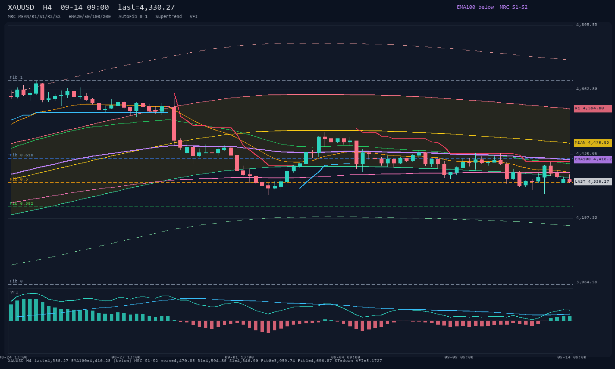Click the 3,964.59 price axis value
Image resolution: width=615 pixels, height=369 pixels.
pos(587,282)
